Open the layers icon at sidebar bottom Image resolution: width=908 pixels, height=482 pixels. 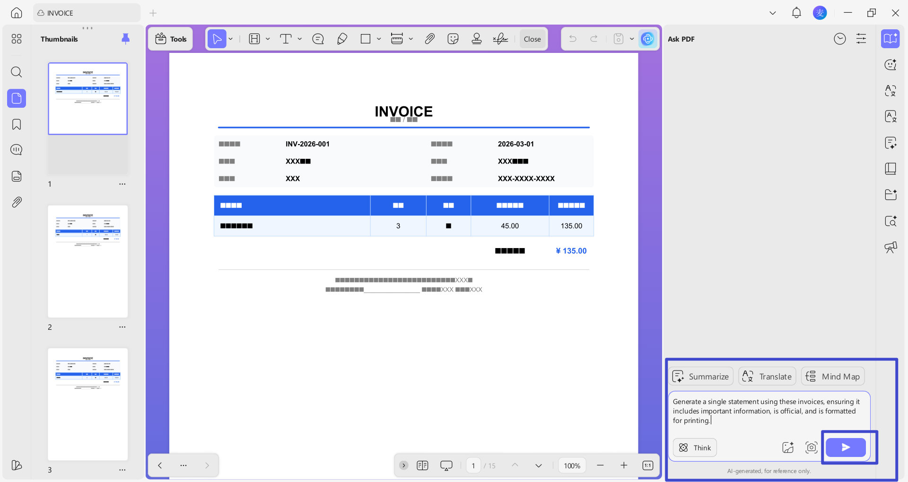(17, 465)
